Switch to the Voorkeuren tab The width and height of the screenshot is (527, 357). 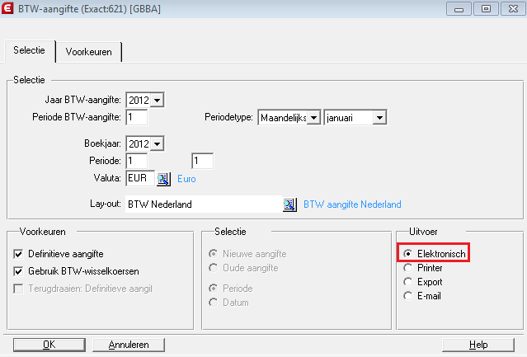[x=88, y=51]
